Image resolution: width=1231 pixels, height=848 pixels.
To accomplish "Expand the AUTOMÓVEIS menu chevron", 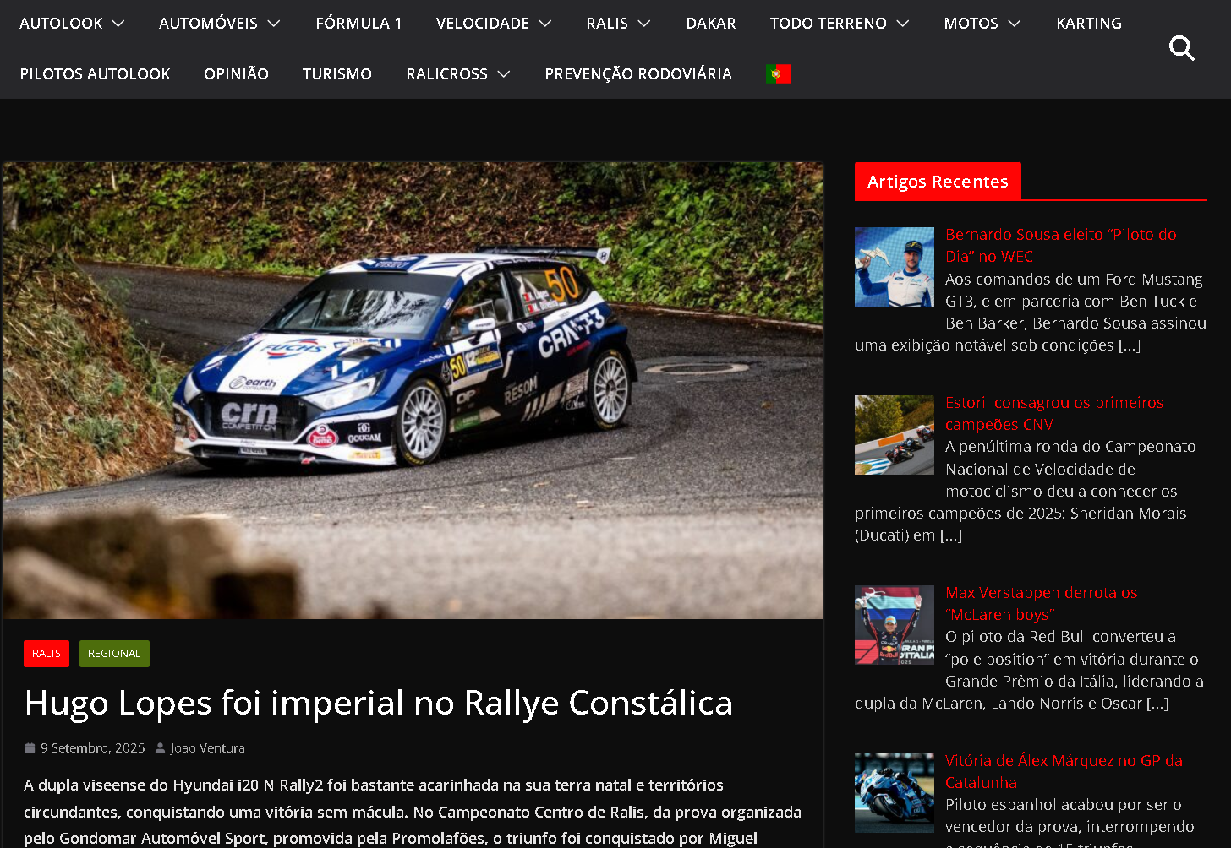I will (273, 24).
